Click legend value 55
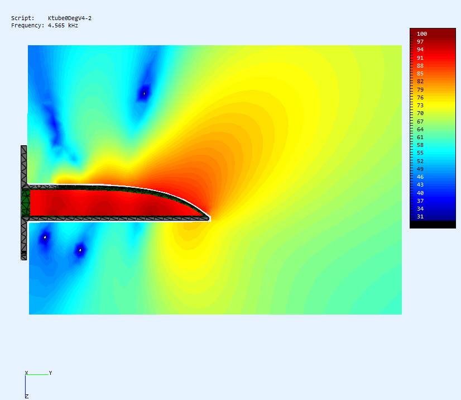This screenshot has height=400, width=461. pyautogui.click(x=420, y=153)
